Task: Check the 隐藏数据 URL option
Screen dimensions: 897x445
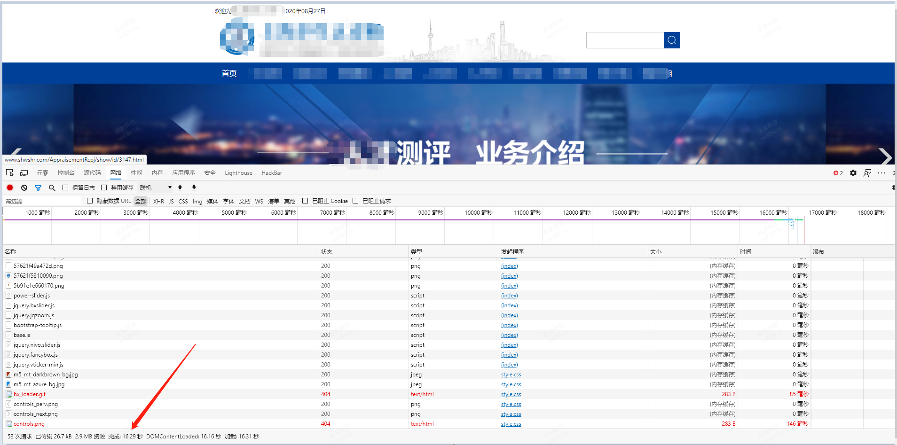Action: tap(89, 201)
